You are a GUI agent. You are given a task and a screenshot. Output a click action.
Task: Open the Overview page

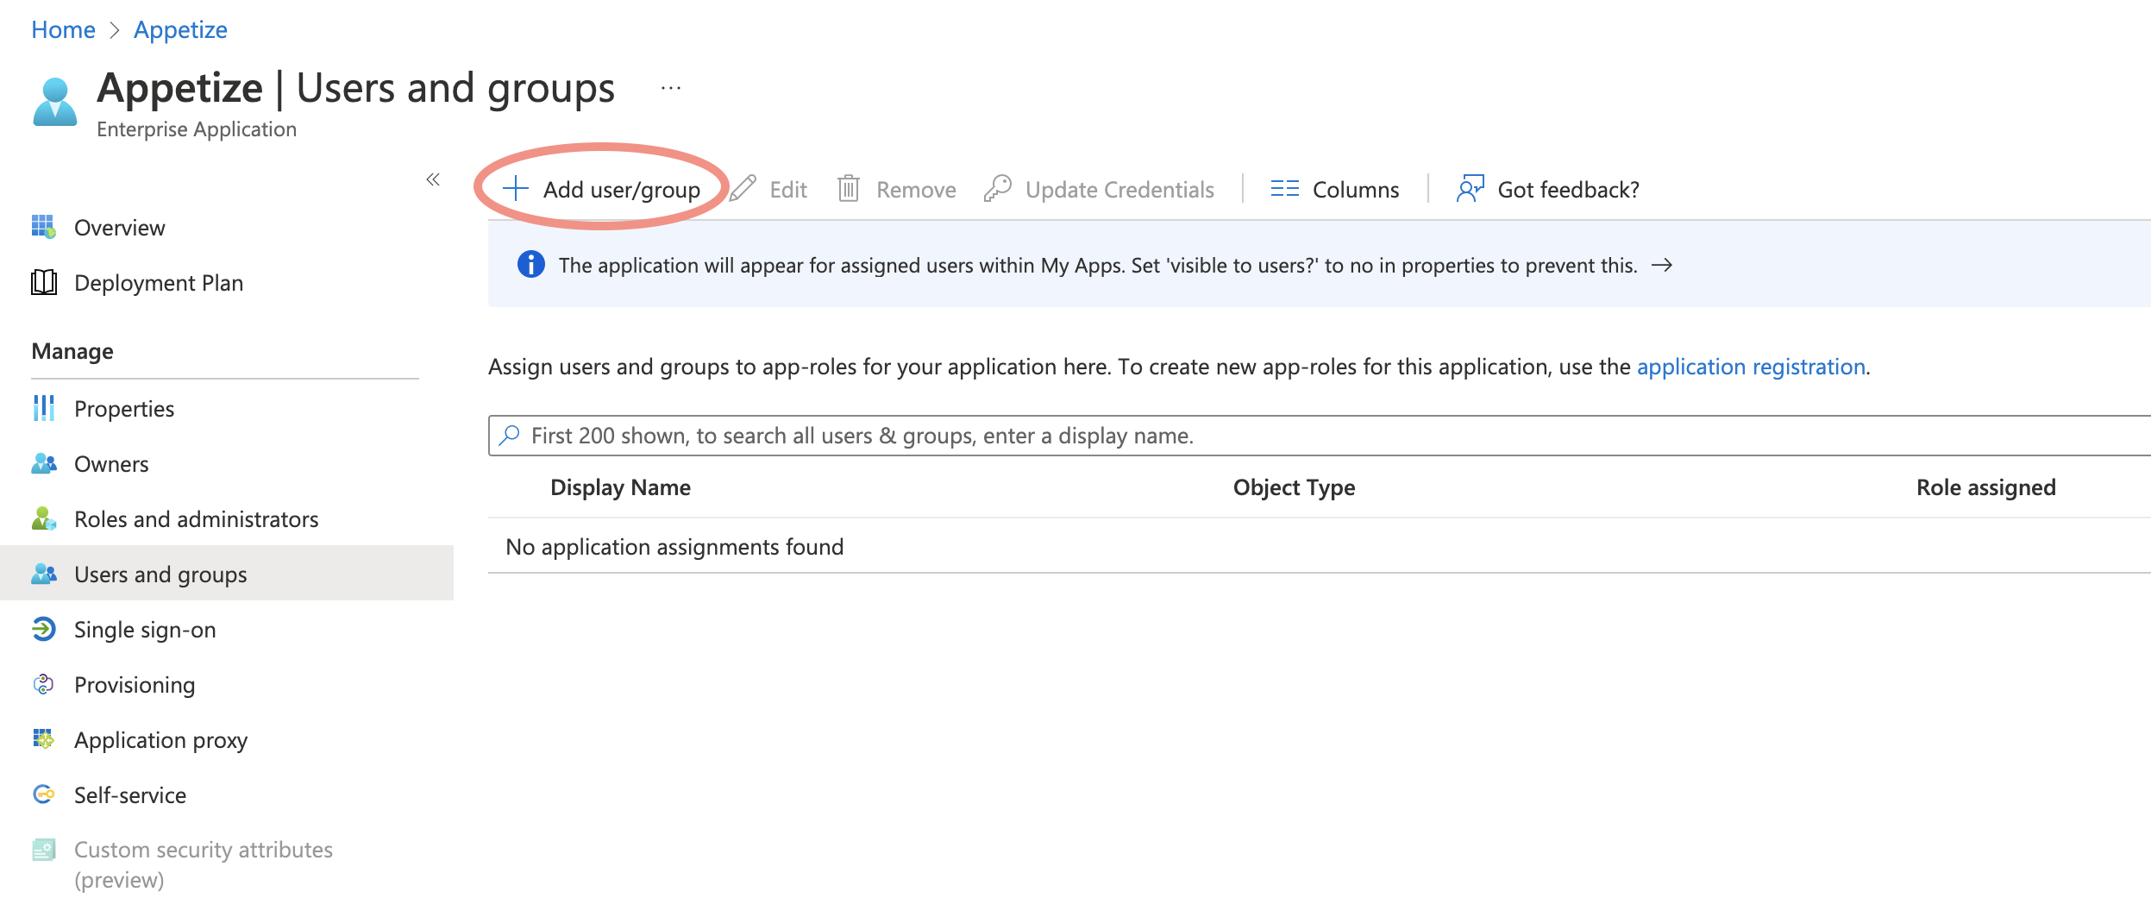(x=119, y=228)
